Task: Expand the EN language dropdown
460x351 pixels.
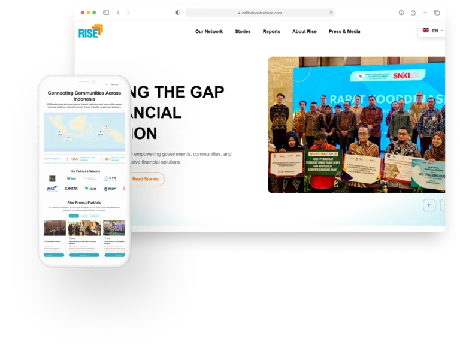Action: click(433, 31)
